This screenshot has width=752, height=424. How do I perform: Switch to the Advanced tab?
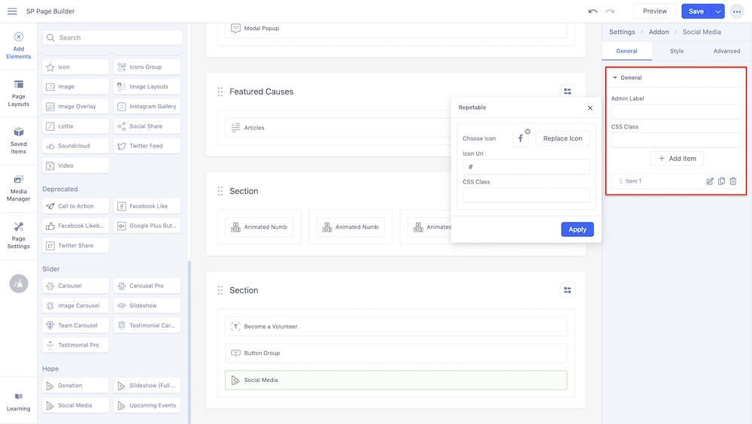tap(726, 51)
